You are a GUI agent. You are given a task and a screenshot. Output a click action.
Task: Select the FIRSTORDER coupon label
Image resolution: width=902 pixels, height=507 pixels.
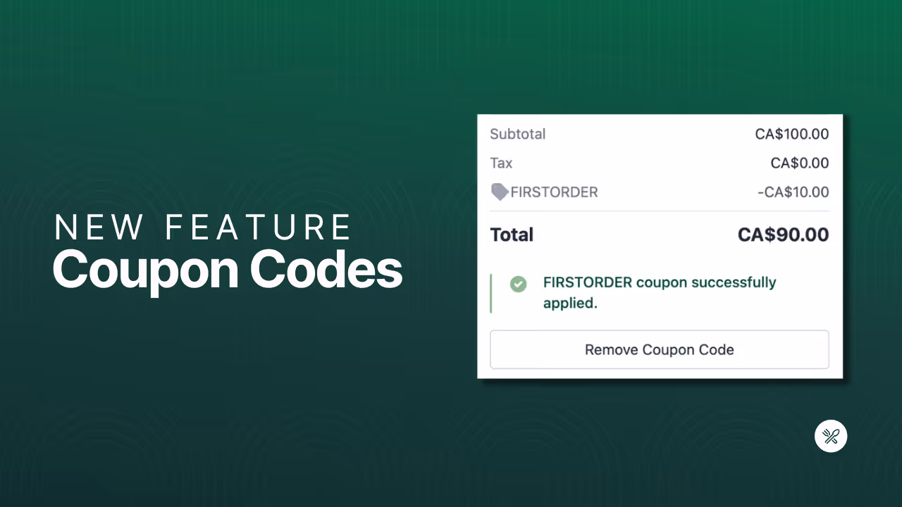554,192
